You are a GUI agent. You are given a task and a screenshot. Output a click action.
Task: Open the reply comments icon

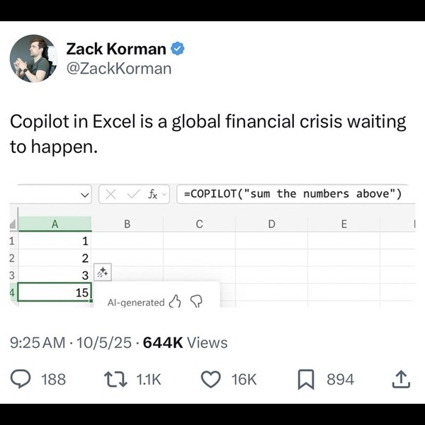pos(24,379)
